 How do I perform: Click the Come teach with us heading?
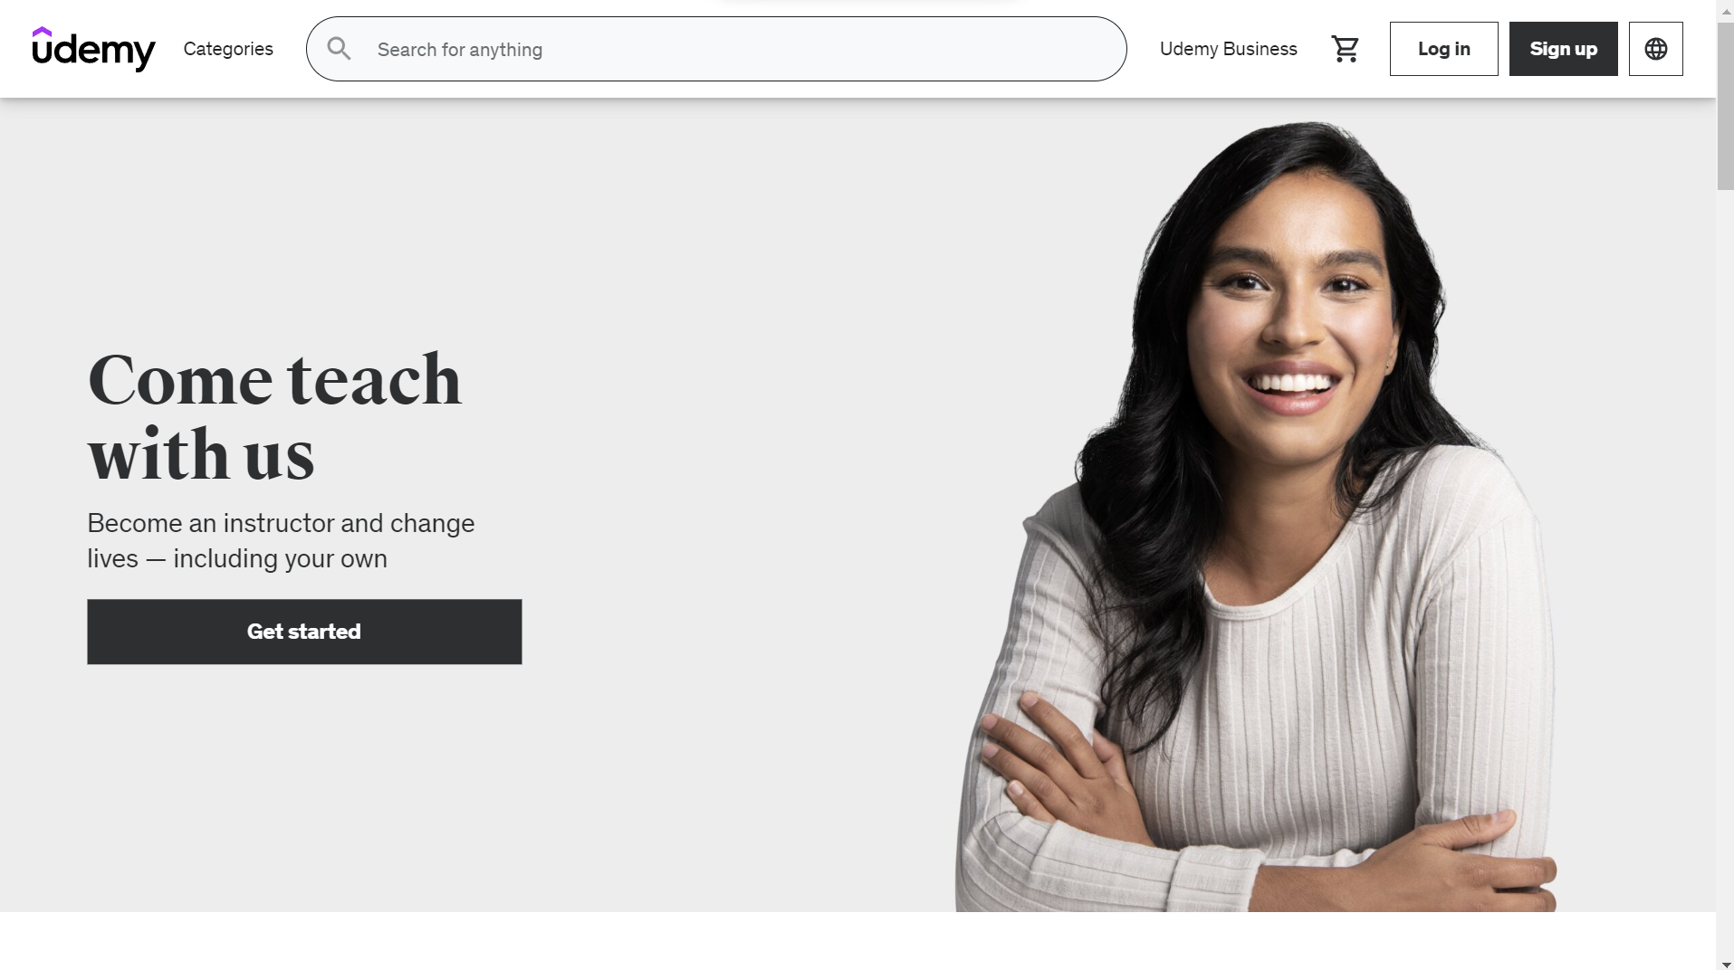(x=274, y=416)
